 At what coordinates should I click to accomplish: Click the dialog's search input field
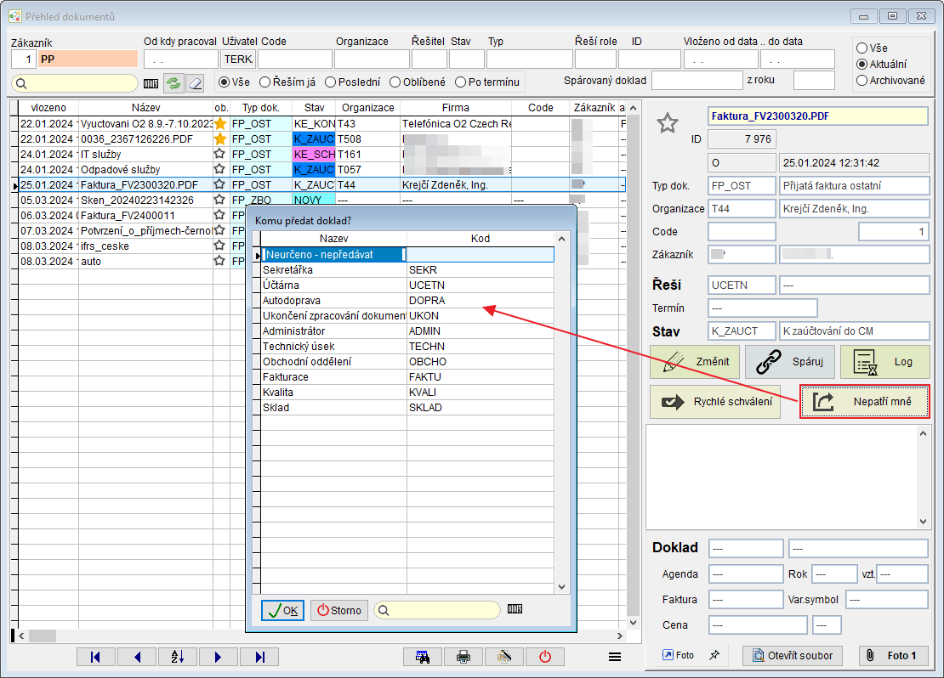click(x=437, y=610)
